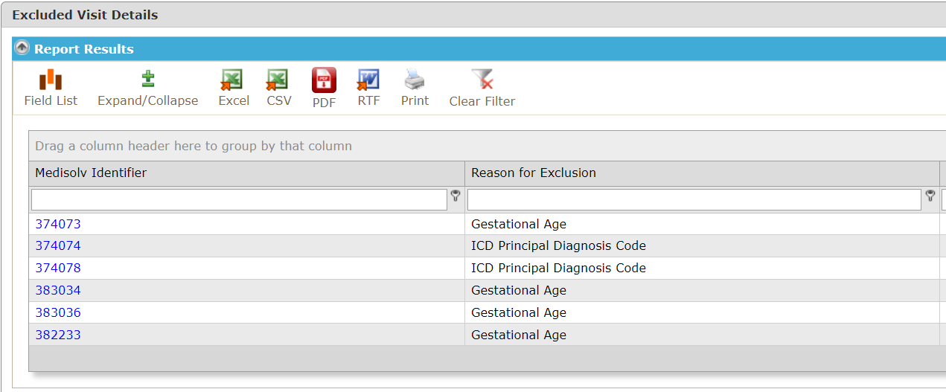Print the report results

pyautogui.click(x=415, y=88)
